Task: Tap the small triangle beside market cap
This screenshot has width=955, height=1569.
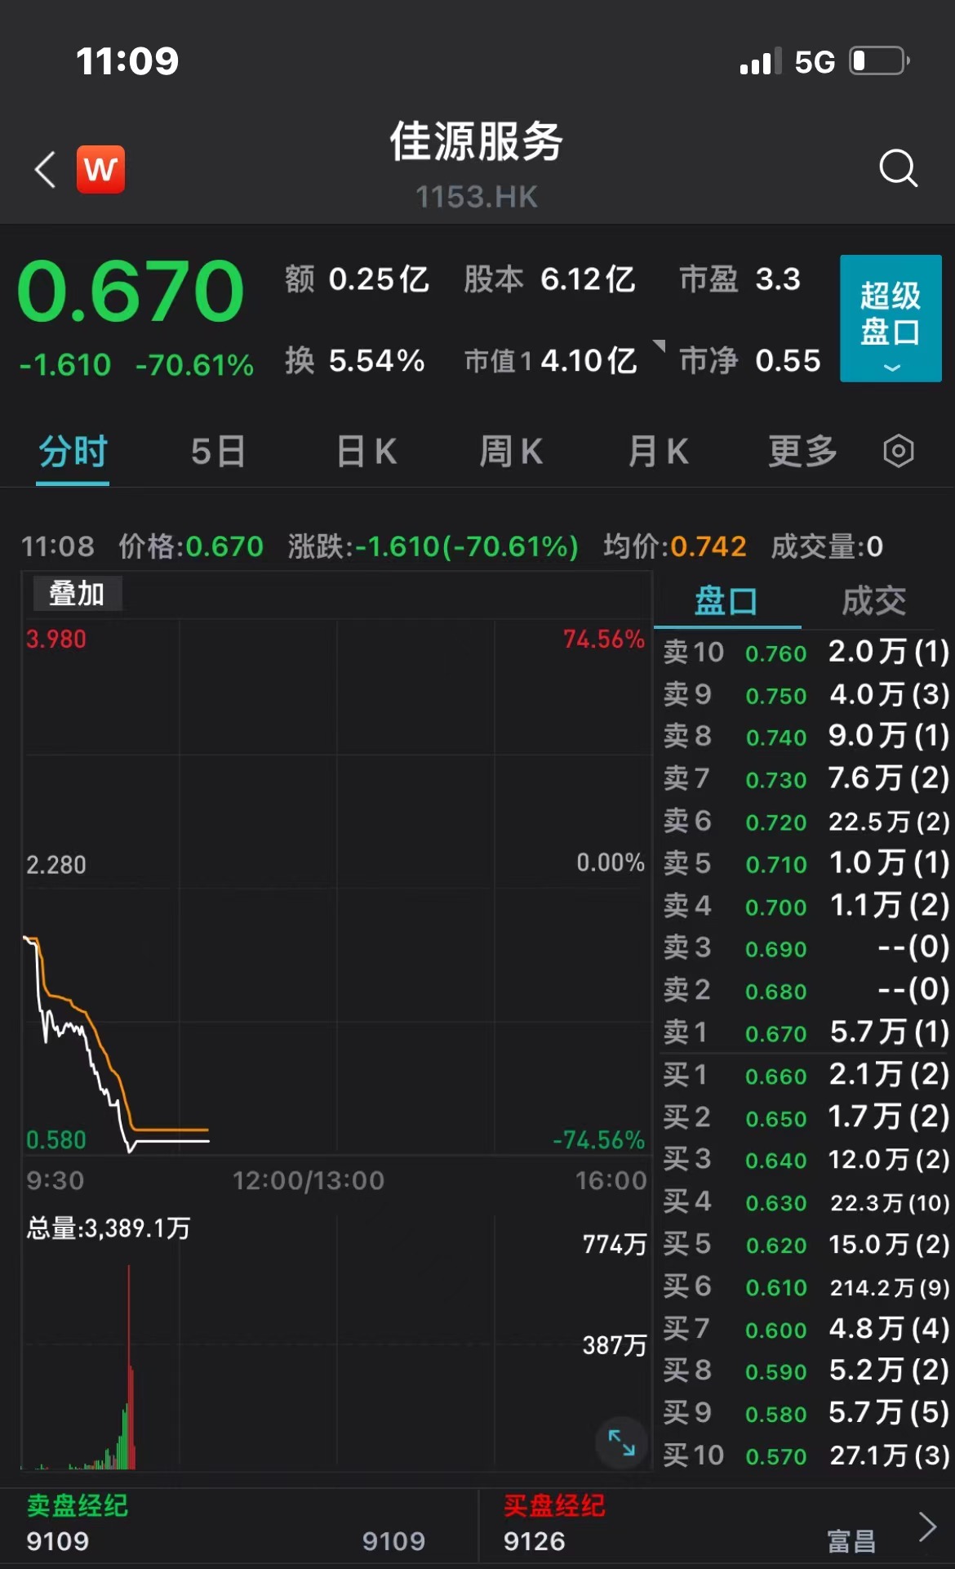Action: click(x=660, y=345)
